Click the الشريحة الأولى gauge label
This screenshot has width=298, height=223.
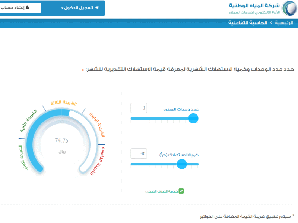(23, 157)
